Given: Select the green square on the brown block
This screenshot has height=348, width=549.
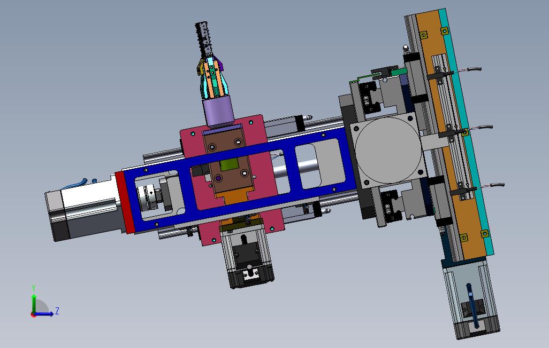Looking at the screenshot, I should coord(230,164).
